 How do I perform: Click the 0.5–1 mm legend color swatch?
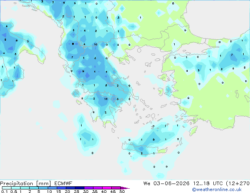(16, 188)
